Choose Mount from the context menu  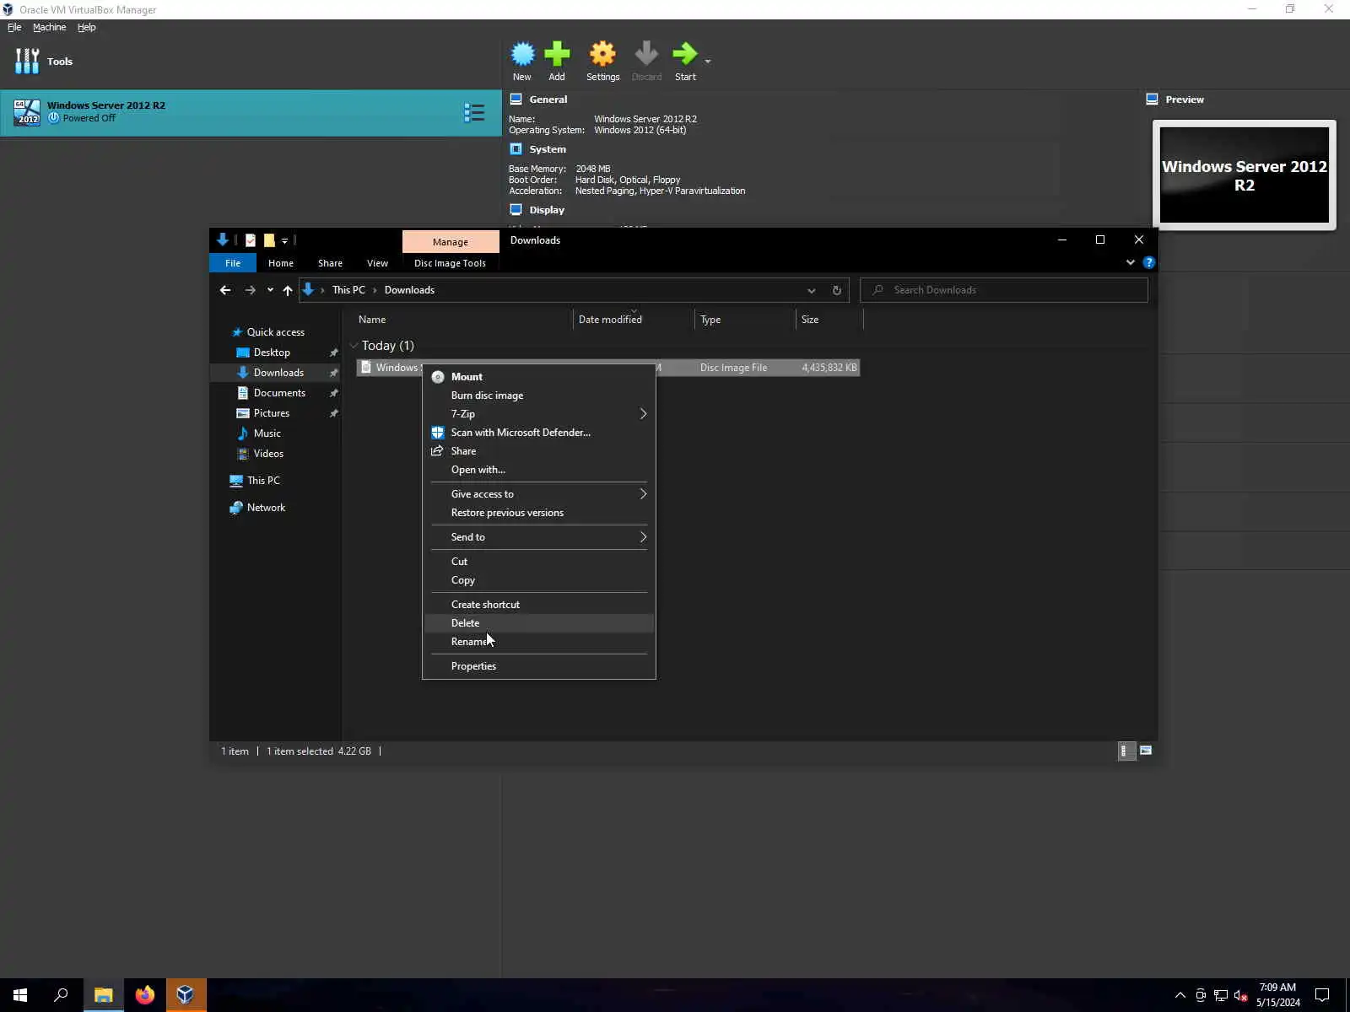pyautogui.click(x=539, y=377)
